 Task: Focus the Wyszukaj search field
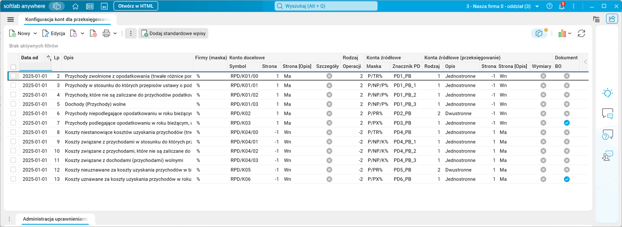[x=326, y=6]
